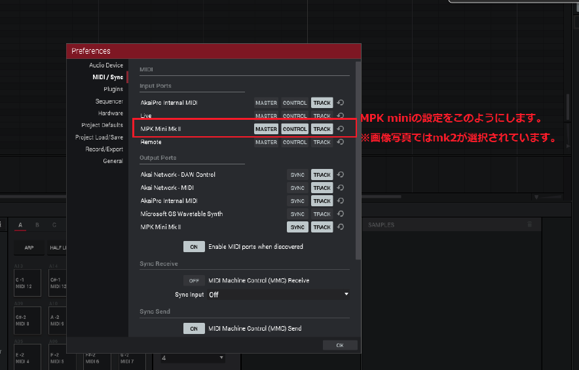Toggle TRACK for Akai Network - MIDI output
This screenshot has height=370, width=579.
tap(322, 188)
